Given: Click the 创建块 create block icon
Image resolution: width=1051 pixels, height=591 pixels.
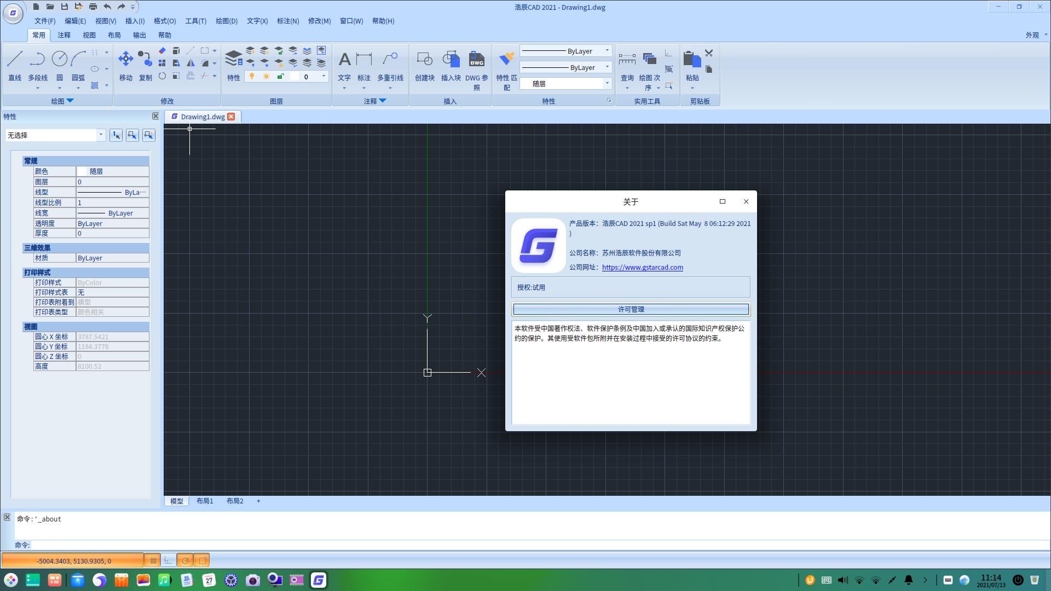Looking at the screenshot, I should click(x=425, y=66).
